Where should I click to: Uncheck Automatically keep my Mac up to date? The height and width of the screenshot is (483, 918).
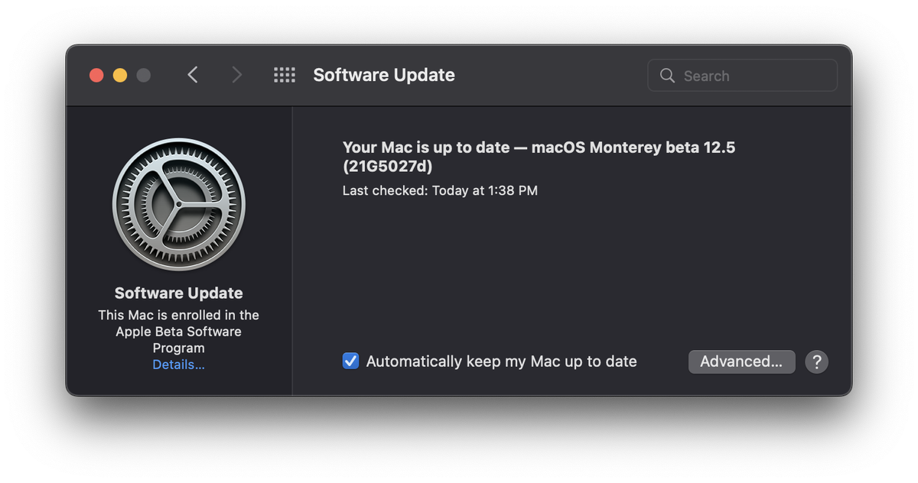pos(350,361)
